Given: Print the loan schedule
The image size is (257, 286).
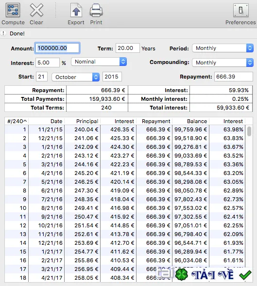Looking at the screenshot, I should [96, 10].
